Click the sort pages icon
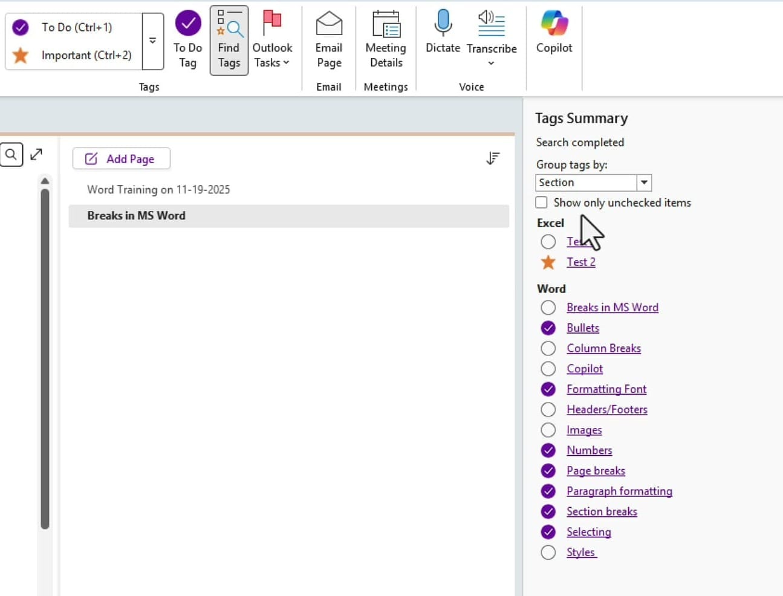783x596 pixels. coord(493,158)
